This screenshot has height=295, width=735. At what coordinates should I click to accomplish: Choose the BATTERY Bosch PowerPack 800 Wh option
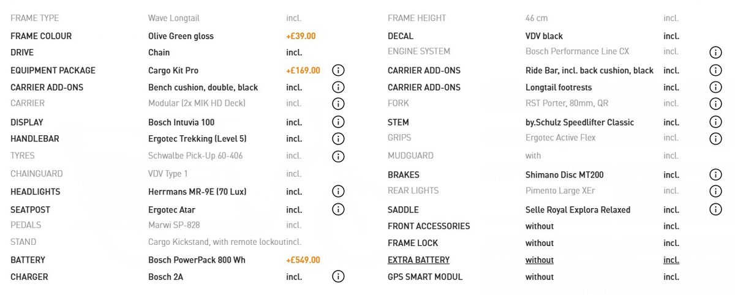tap(197, 260)
